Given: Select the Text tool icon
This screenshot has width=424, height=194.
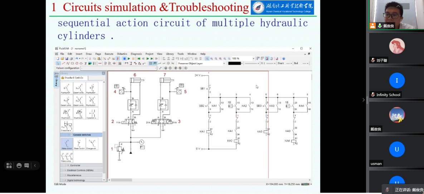Looking at the screenshot, I should pyautogui.click(x=86, y=64).
